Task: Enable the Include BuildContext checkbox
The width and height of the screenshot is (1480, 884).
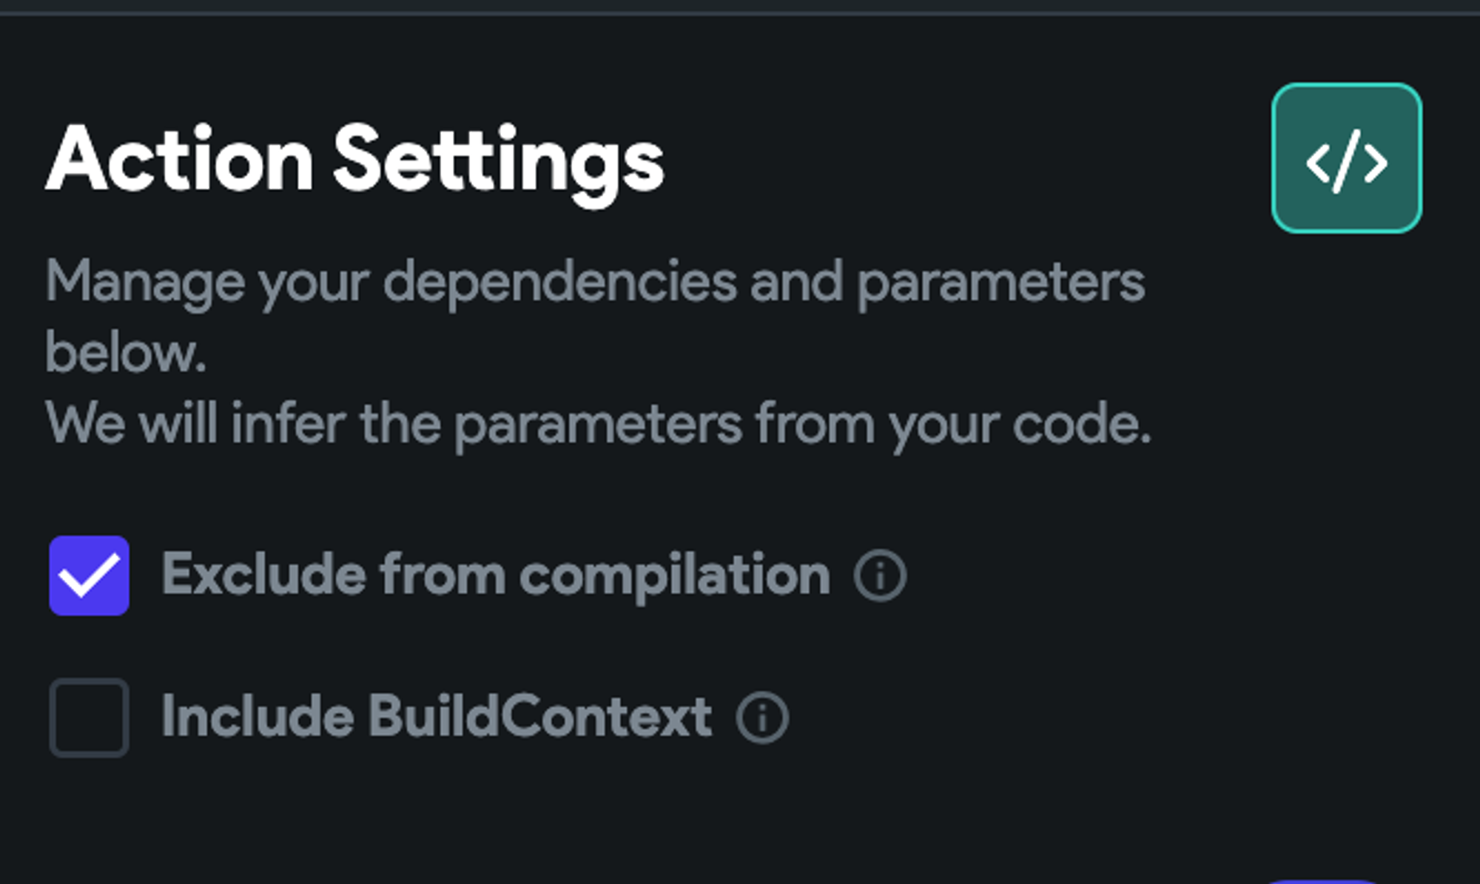Action: click(x=90, y=718)
